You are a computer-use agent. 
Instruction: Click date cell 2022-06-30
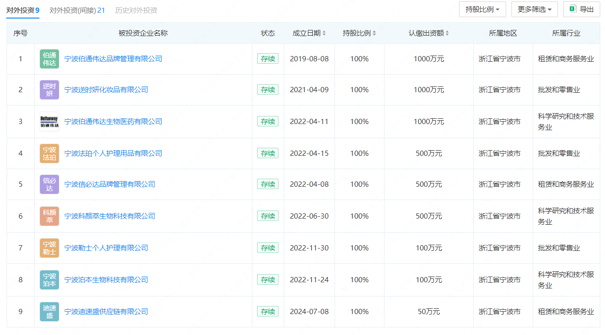[309, 216]
